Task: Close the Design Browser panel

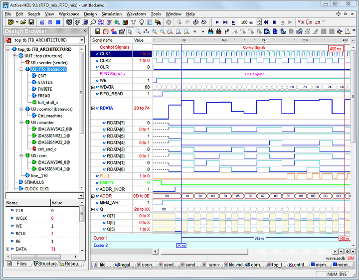Action: [x=85, y=31]
